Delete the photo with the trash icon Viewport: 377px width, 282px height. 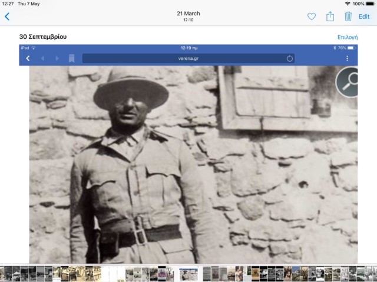coord(348,16)
